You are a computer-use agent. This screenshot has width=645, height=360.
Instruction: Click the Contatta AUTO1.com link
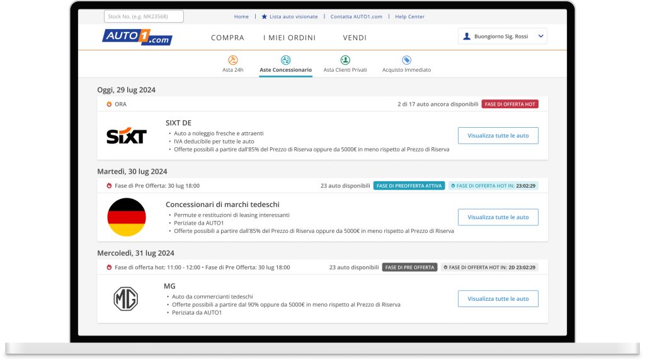point(357,16)
